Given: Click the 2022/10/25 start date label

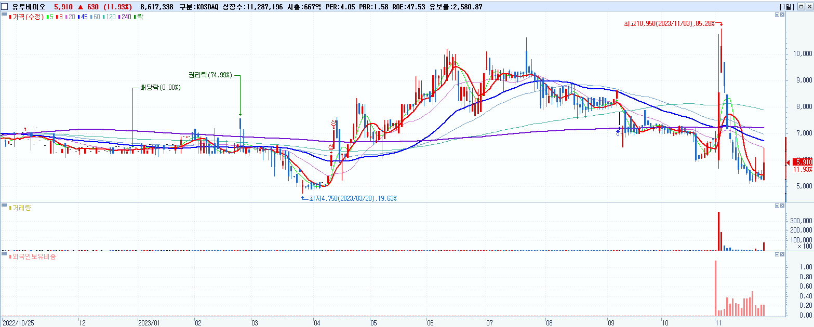Looking at the screenshot, I should click(x=19, y=322).
